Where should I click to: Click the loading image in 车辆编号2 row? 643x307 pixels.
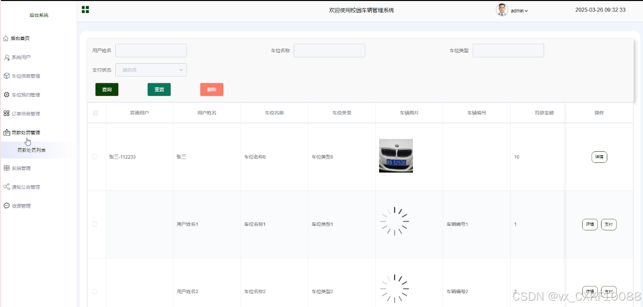(x=395, y=289)
